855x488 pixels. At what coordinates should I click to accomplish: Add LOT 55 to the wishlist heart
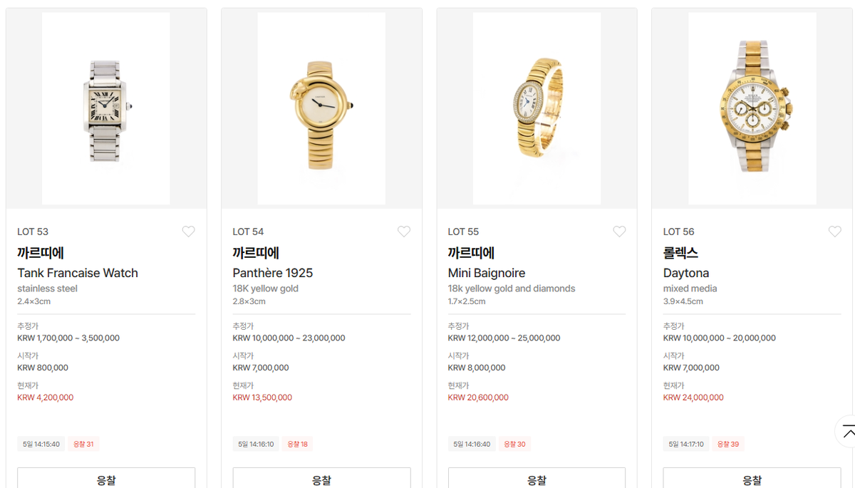click(x=619, y=232)
